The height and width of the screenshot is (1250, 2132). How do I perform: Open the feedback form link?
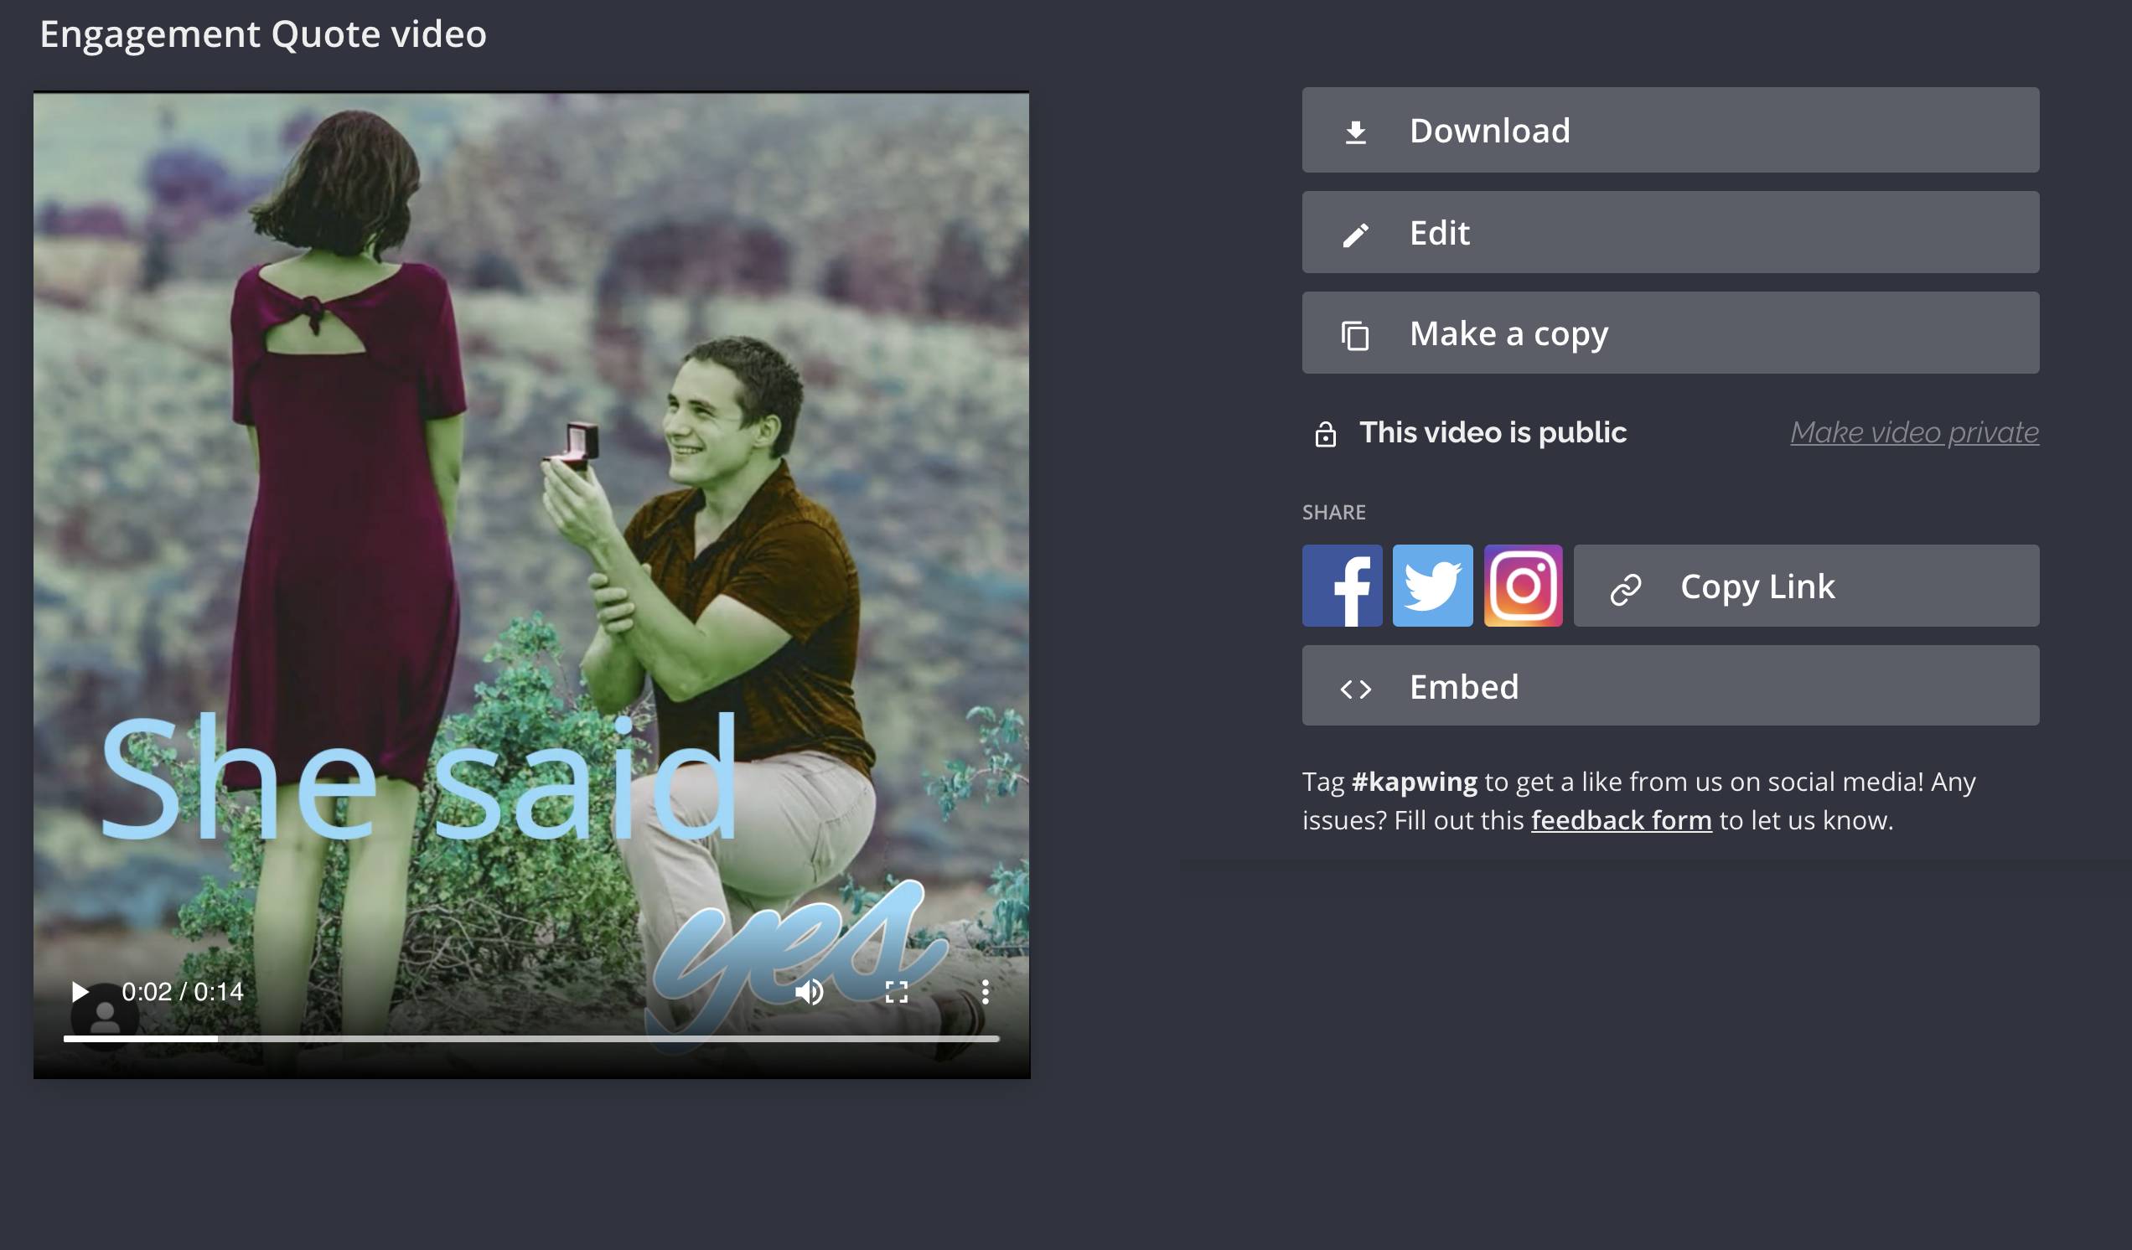click(x=1621, y=820)
